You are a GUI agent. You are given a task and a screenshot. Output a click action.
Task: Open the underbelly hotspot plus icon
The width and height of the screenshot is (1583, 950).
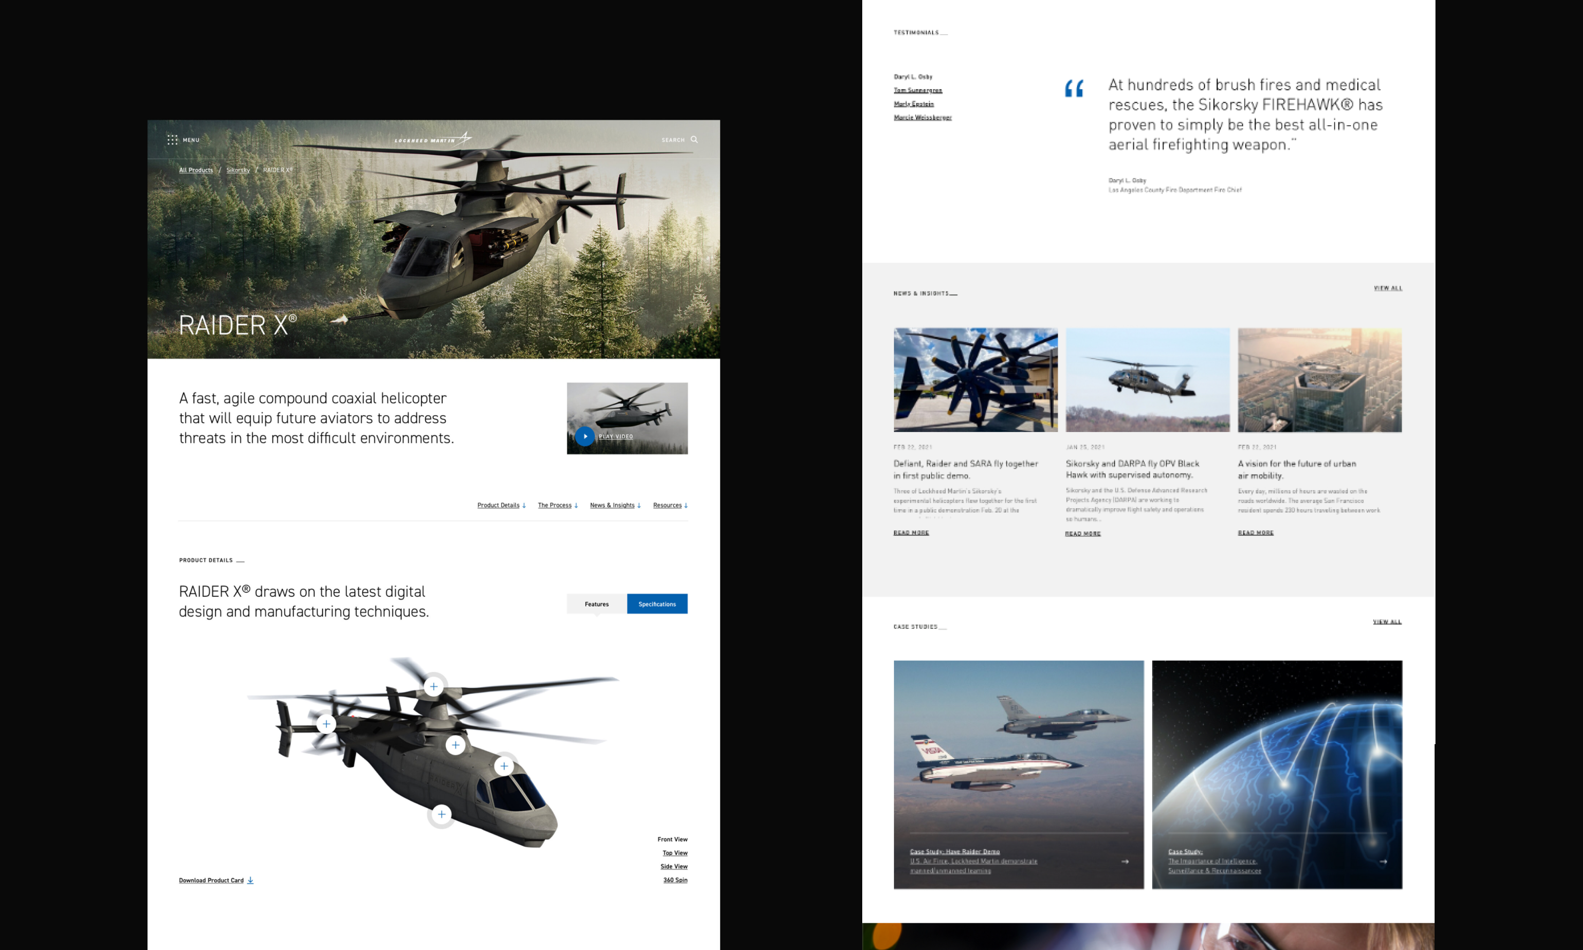point(441,814)
